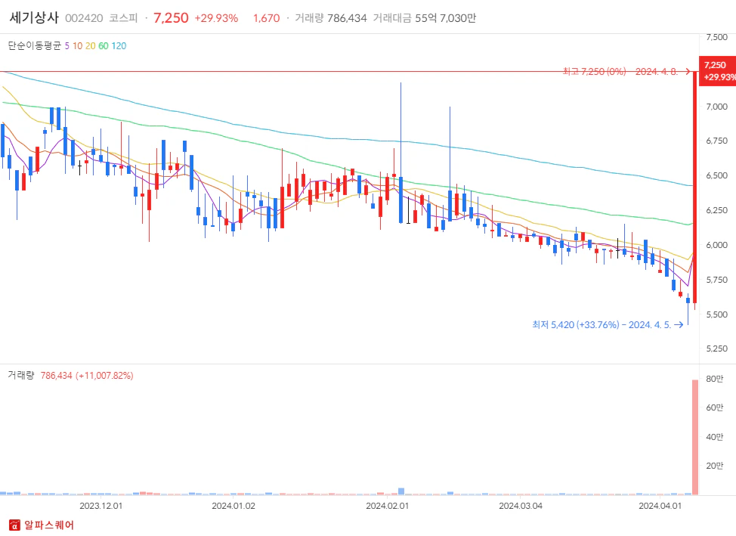This screenshot has height=536, width=736.
Task: Click the 7,500 price axis label
Action: (717, 37)
